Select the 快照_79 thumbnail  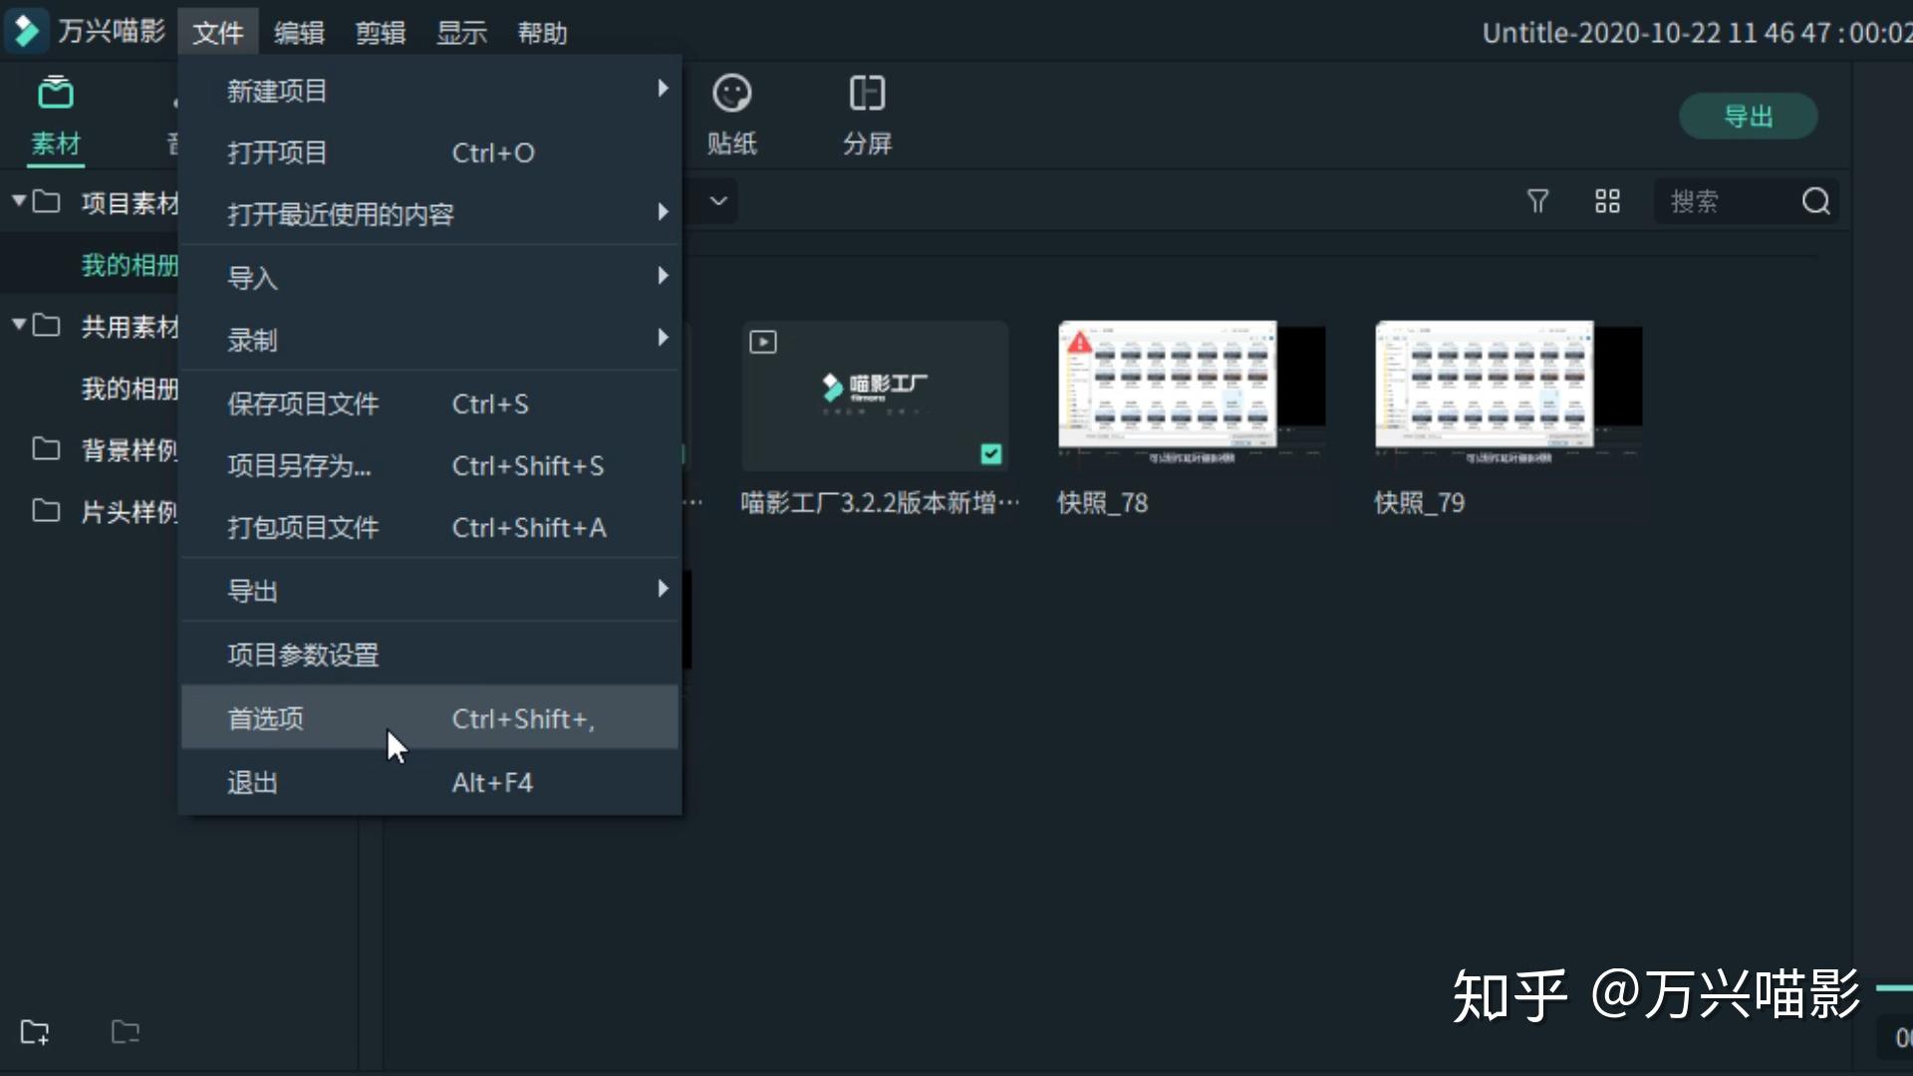tap(1507, 389)
